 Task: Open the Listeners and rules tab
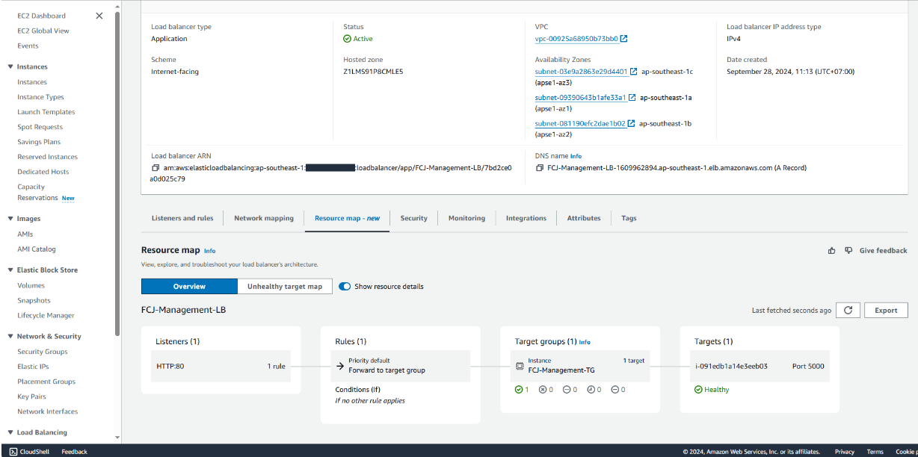182,218
